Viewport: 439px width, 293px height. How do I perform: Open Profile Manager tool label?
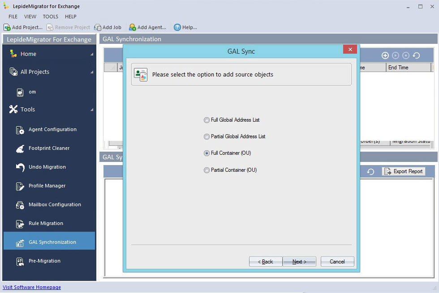tap(47, 186)
